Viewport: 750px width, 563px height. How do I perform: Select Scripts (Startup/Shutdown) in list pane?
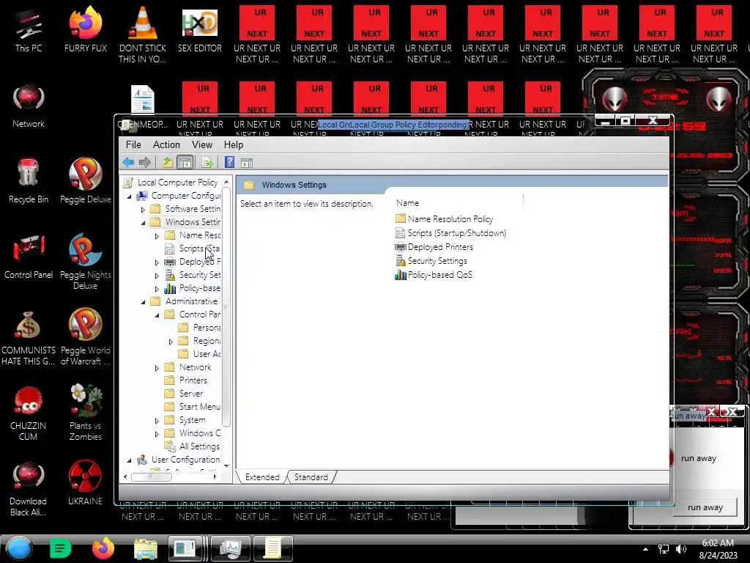pyautogui.click(x=456, y=233)
